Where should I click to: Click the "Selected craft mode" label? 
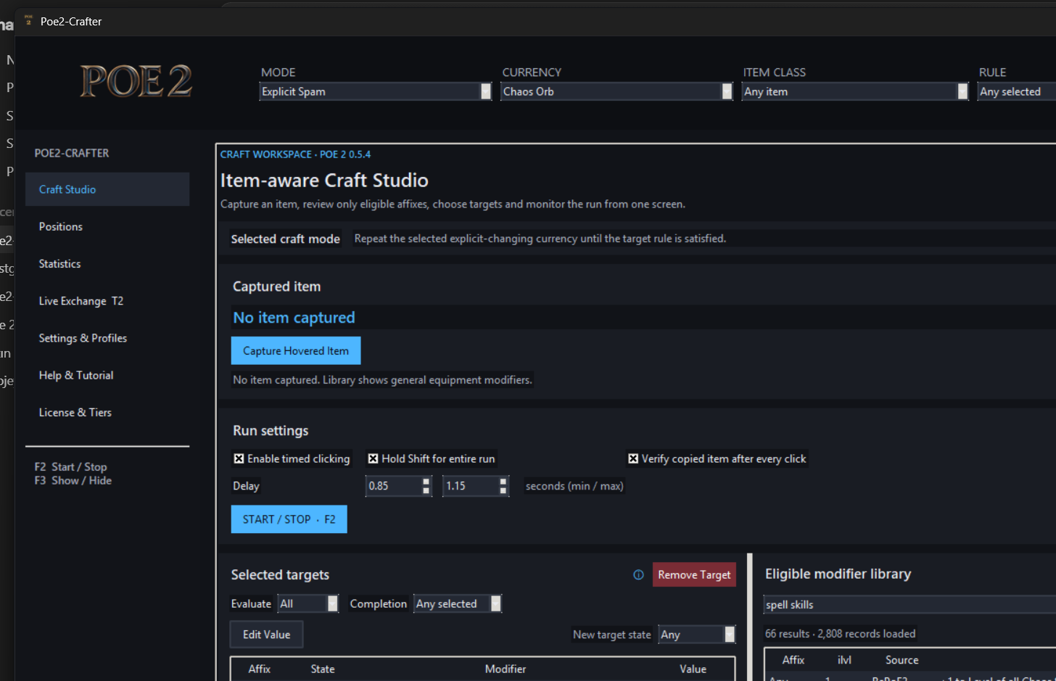coord(285,239)
